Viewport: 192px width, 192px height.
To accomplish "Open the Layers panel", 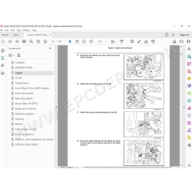I will tap(2, 73).
